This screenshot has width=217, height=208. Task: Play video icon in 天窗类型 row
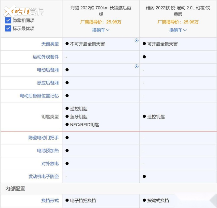point(137,40)
